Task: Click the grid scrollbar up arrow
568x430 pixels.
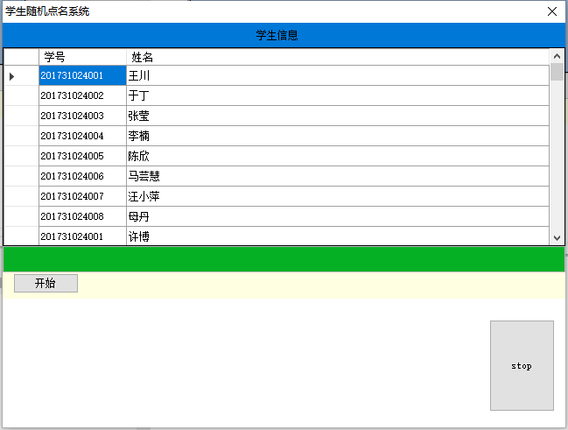Action: (x=557, y=56)
